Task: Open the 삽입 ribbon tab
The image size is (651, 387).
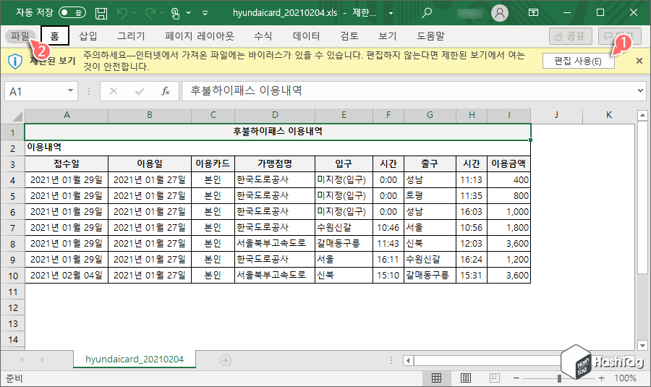Action: 88,36
